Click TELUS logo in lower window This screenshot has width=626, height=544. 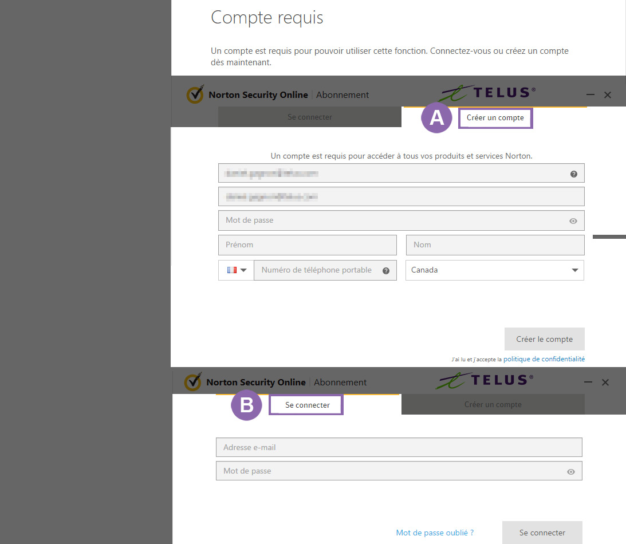click(x=485, y=380)
